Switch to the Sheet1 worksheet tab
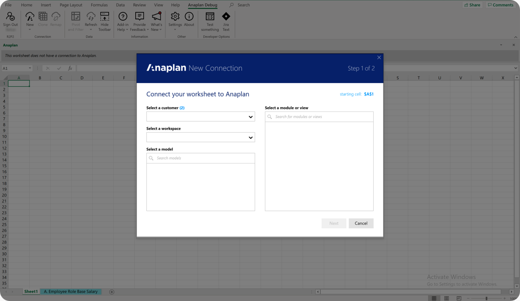 [x=31, y=292]
